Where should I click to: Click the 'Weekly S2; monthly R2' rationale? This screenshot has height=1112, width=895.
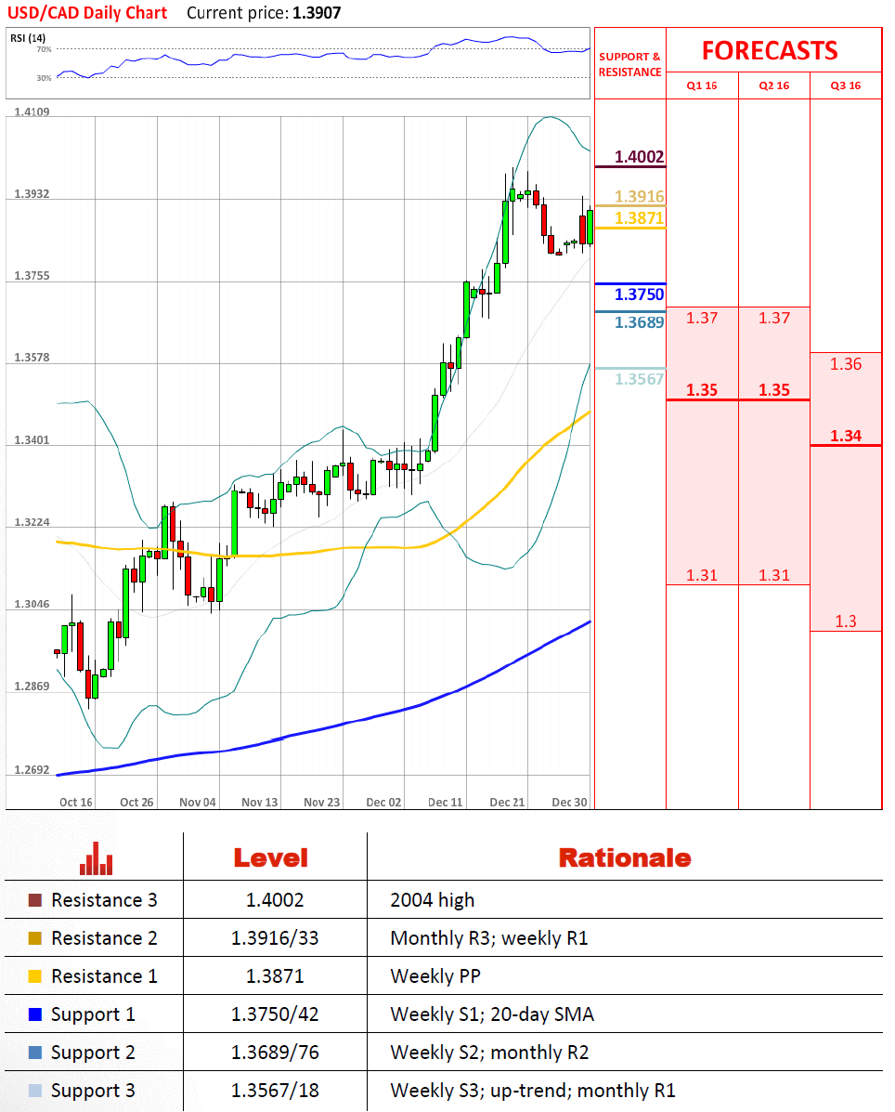[489, 1053]
